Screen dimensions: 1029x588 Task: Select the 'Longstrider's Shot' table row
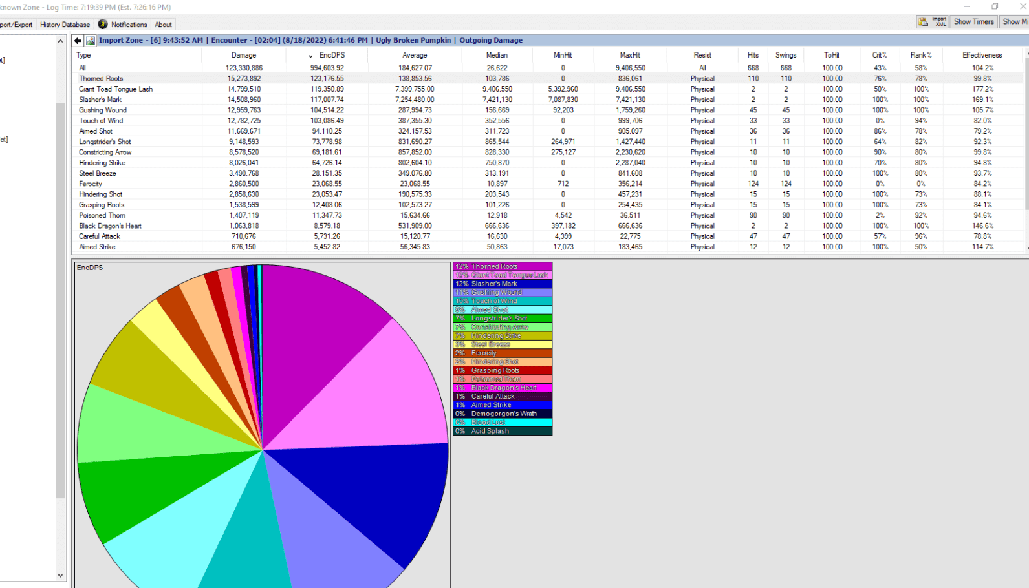pos(548,142)
